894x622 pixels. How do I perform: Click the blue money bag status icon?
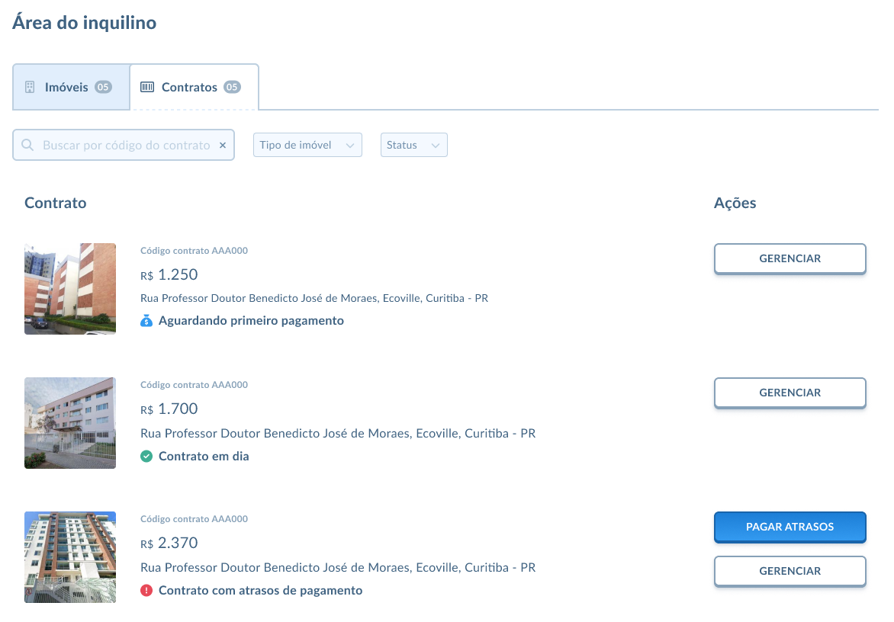tap(147, 321)
